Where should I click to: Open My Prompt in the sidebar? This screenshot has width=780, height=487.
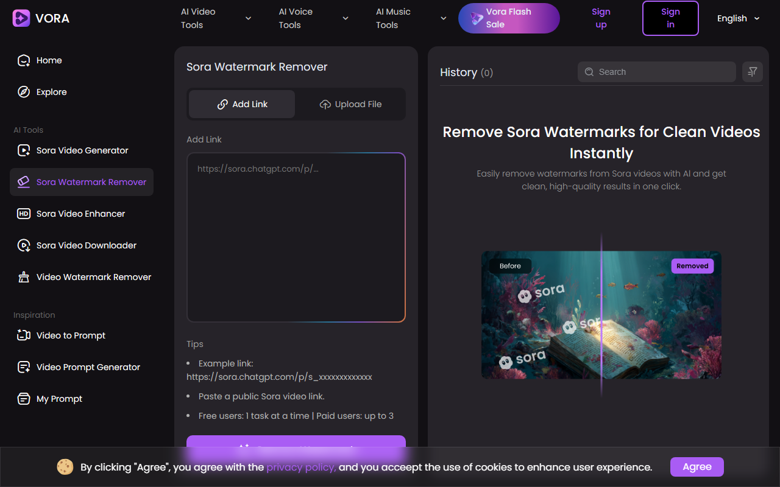pos(82,399)
